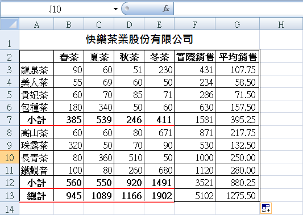Image resolution: width=303 pixels, height=215 pixels.
Task: Click the insert function fx icon
Action: pyautogui.click(x=166, y=9)
